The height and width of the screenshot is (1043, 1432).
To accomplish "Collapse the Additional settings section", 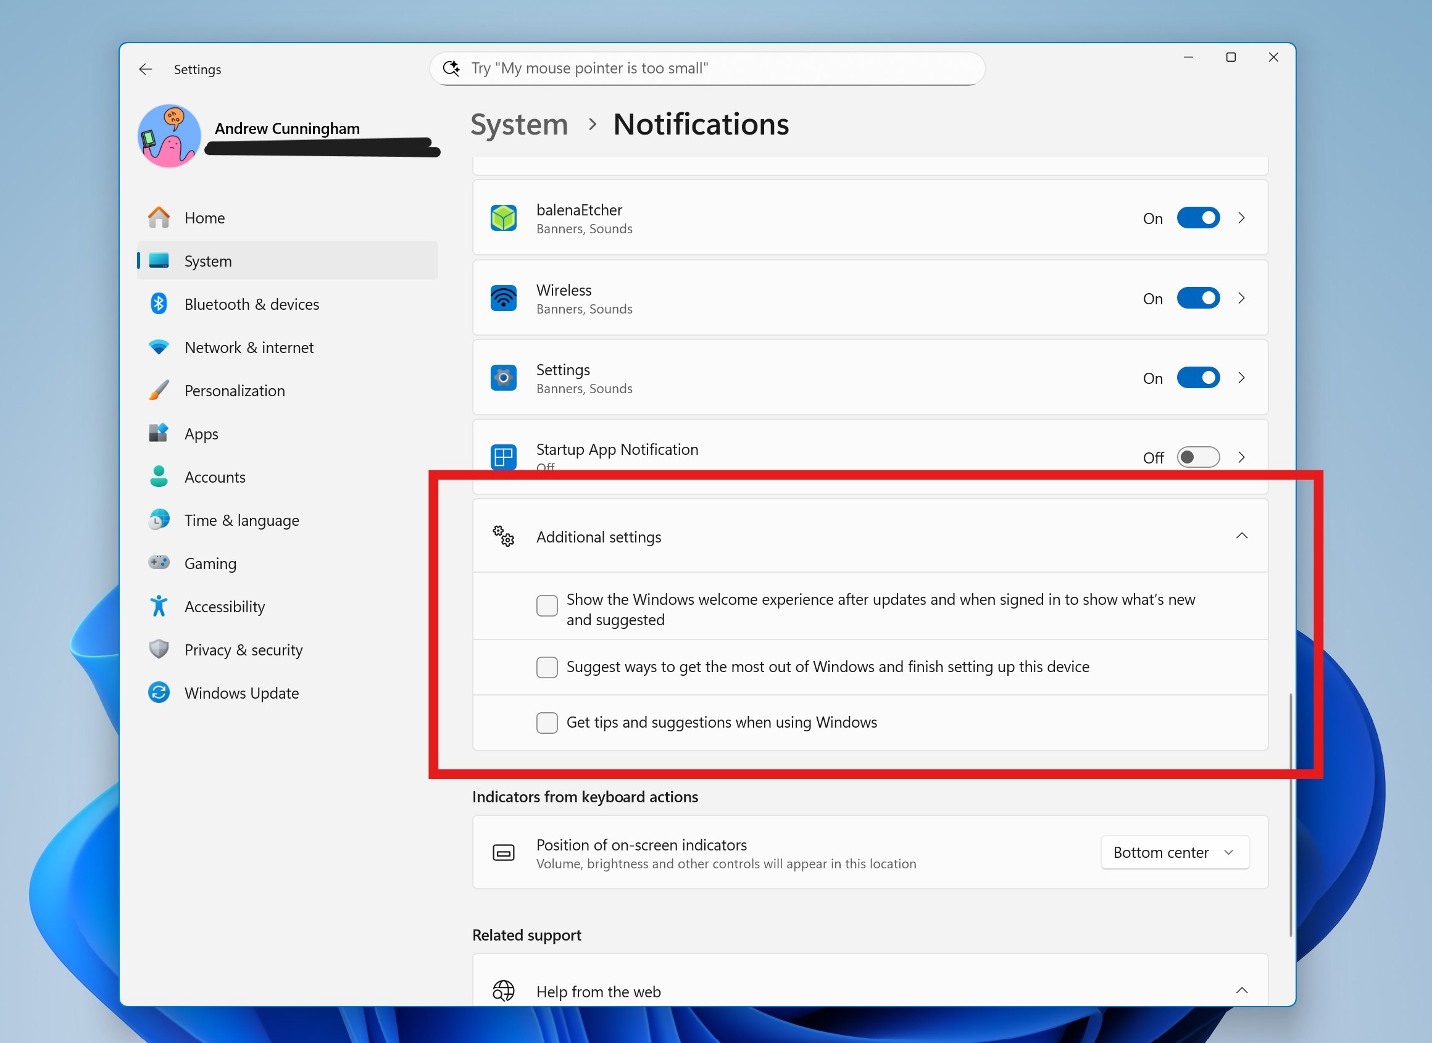I will 1241,537.
